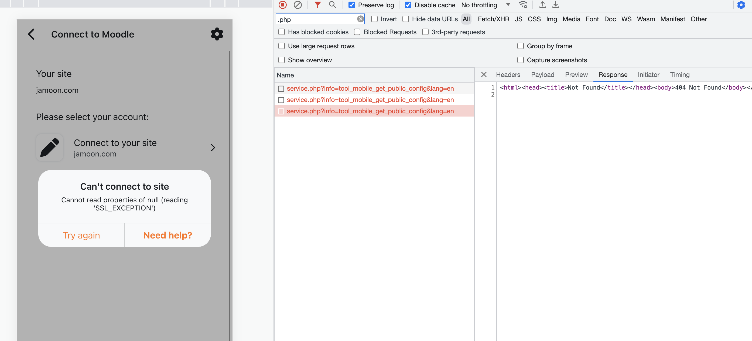This screenshot has width=752, height=341.
Task: Enable Group by frame checkbox
Action: coord(520,46)
